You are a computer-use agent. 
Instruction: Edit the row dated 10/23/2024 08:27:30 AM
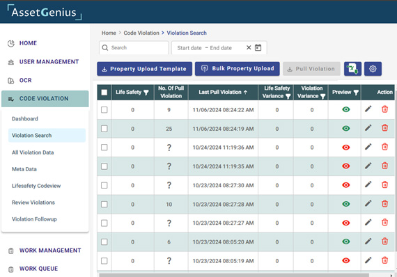[x=368, y=184]
